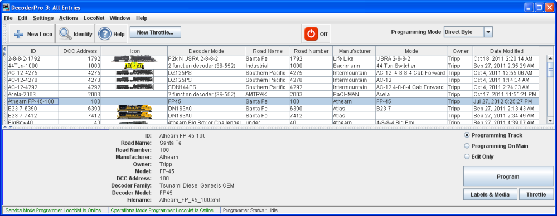Select the AC-12-4292 roster entry
The height and width of the screenshot is (216, 557).
pos(273,87)
